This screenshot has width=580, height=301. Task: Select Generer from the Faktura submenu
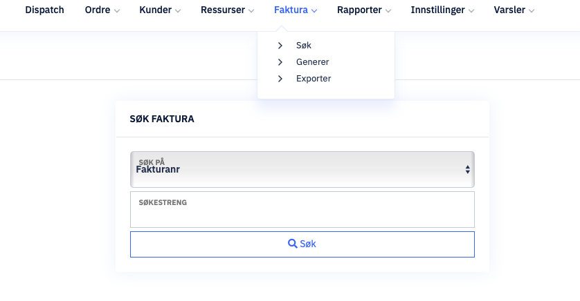pos(313,62)
